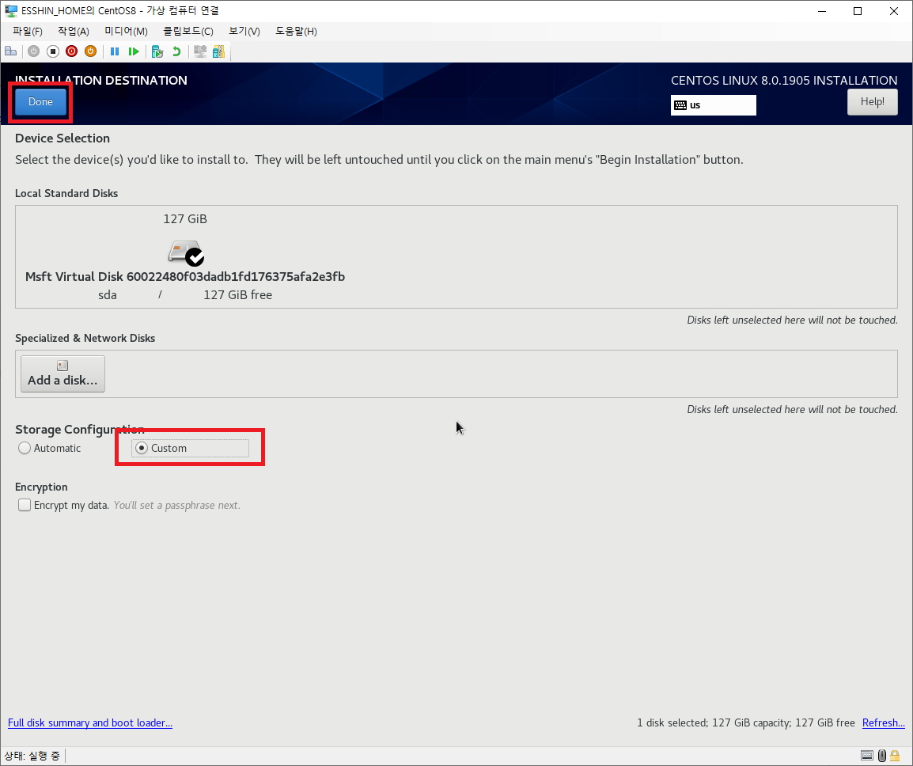Click the green Reset play icon
This screenshot has width=913, height=766.
134,51
